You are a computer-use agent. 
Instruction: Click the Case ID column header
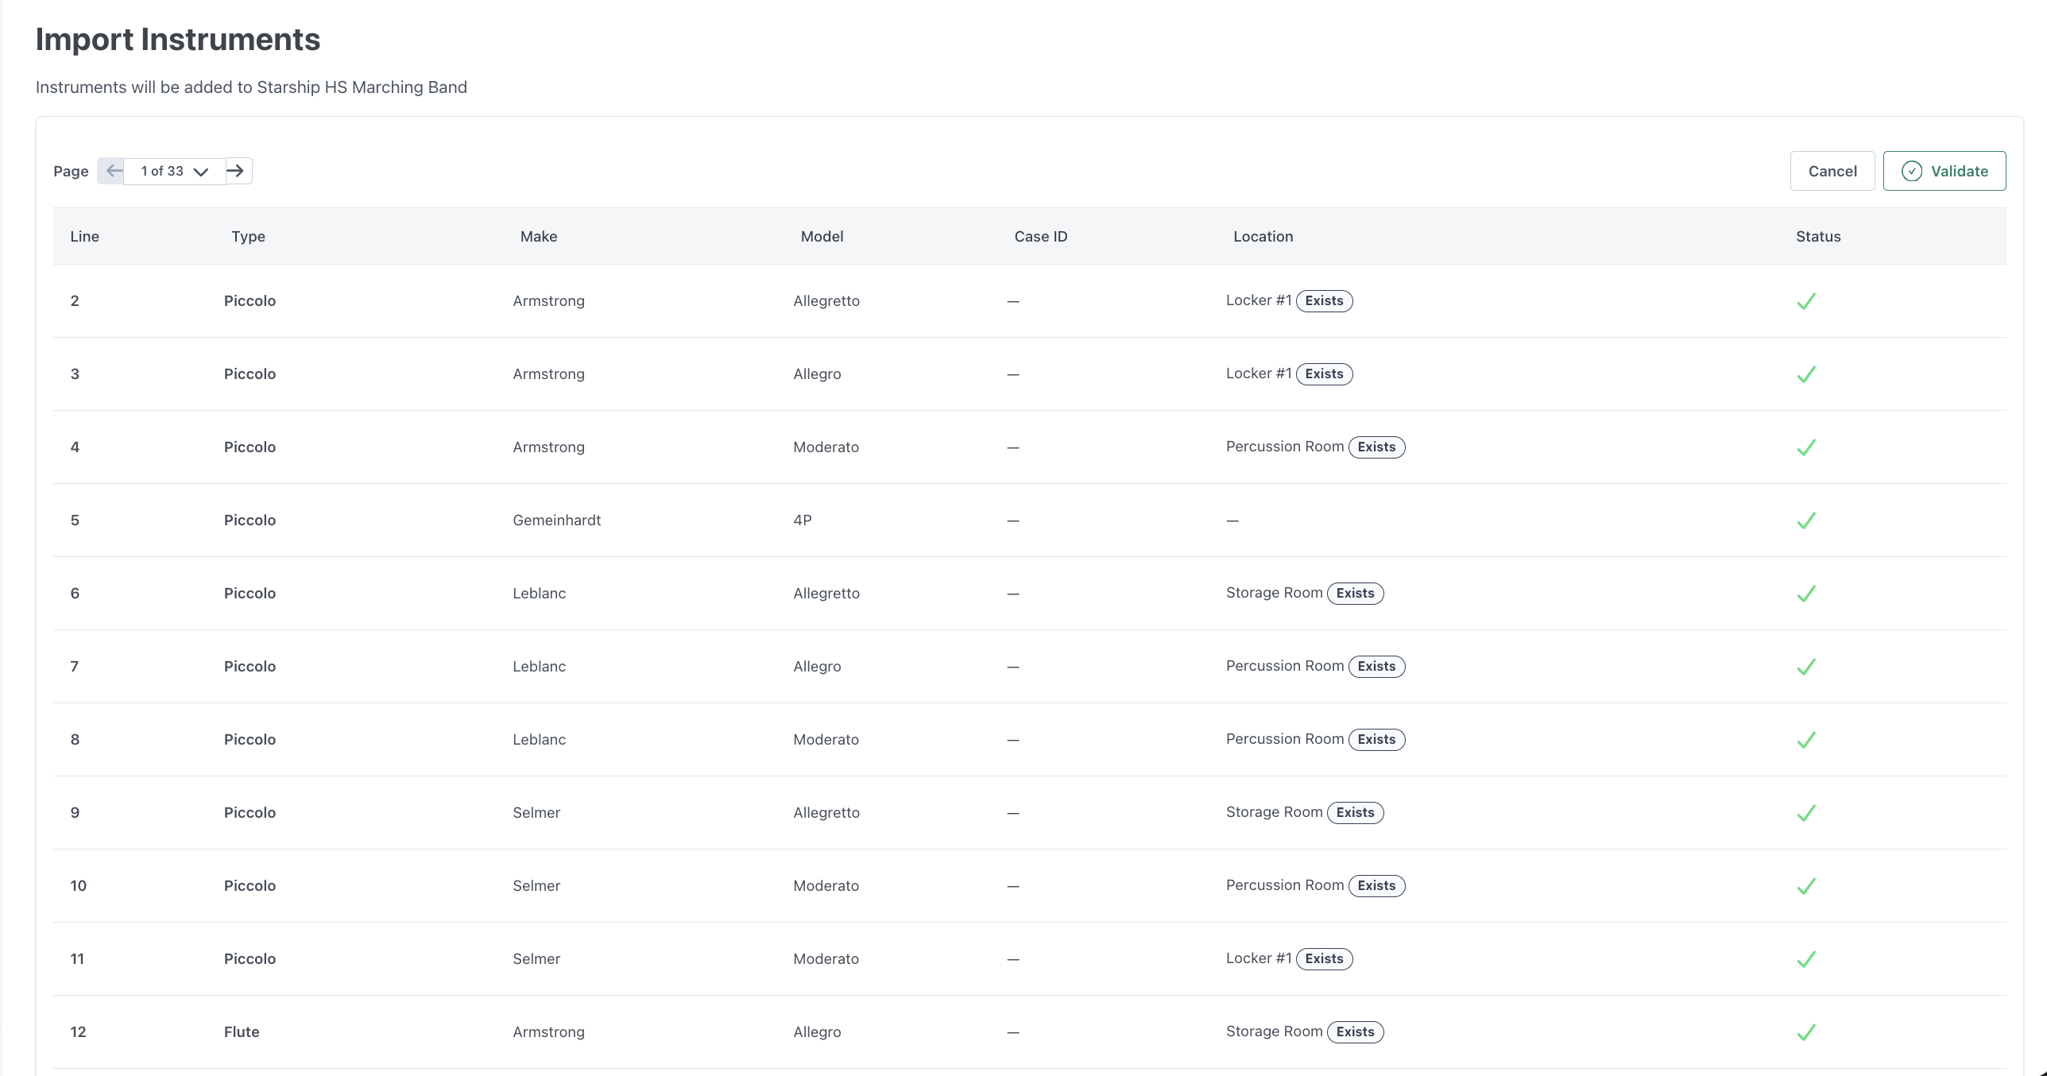[x=1040, y=236]
